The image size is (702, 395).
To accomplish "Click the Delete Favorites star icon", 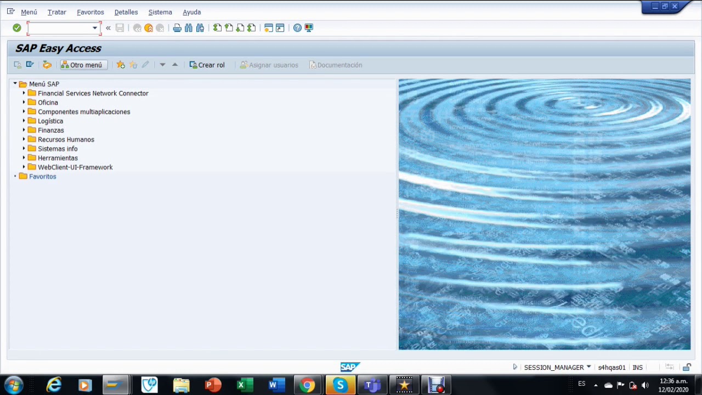I will point(133,65).
